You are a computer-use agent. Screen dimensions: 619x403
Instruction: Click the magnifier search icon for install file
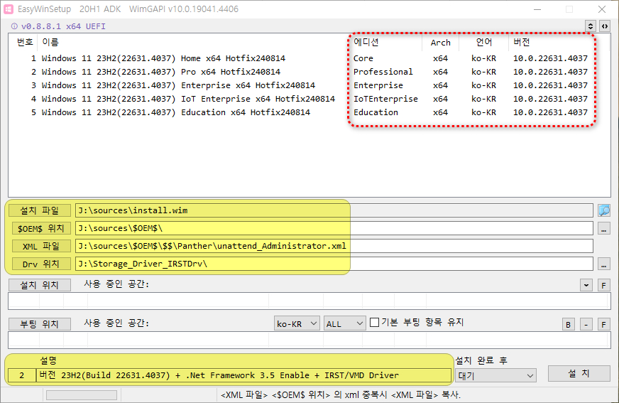coord(604,210)
